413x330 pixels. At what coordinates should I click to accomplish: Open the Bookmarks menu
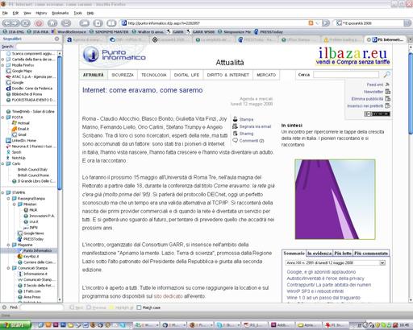[60, 13]
